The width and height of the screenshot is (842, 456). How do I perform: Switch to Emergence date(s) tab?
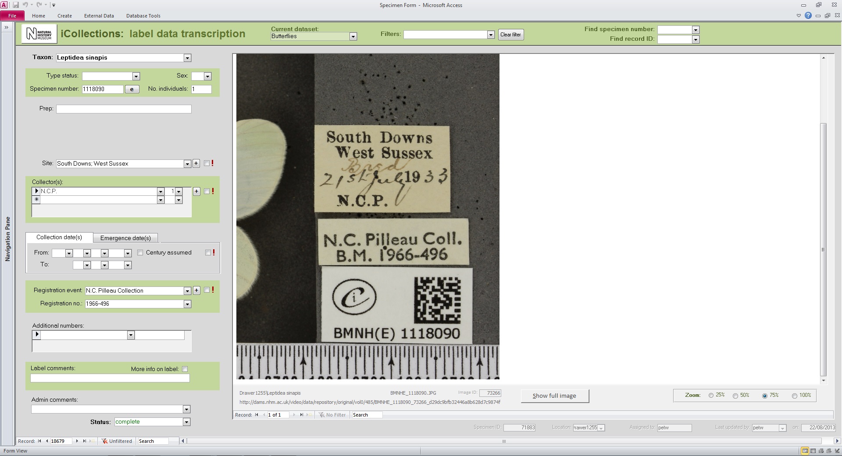[125, 238]
